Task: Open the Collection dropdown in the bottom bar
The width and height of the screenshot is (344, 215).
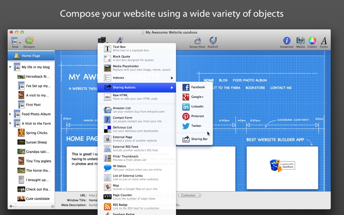Action: tap(190, 195)
